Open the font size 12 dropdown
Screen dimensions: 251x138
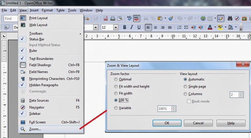coord(116,27)
